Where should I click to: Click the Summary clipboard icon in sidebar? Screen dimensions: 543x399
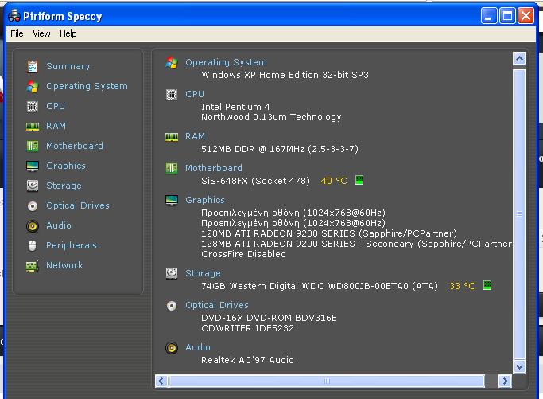[33, 66]
